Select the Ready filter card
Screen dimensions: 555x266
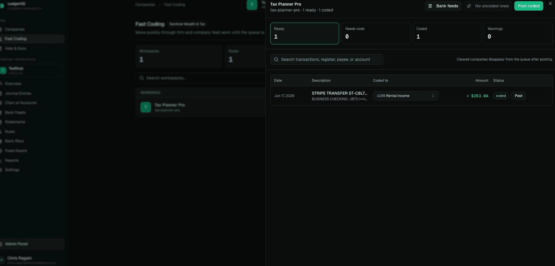coord(304,34)
